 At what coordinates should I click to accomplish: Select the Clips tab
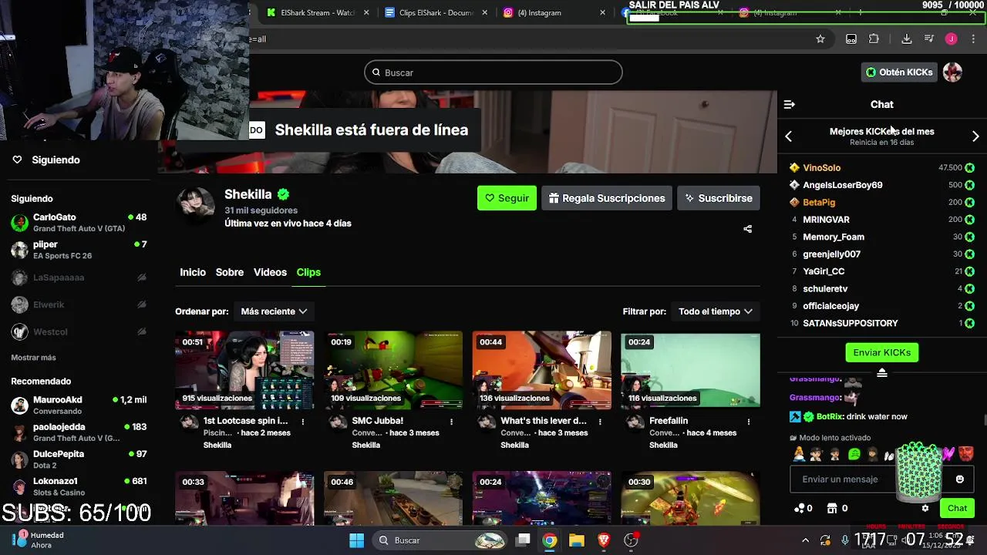[308, 272]
